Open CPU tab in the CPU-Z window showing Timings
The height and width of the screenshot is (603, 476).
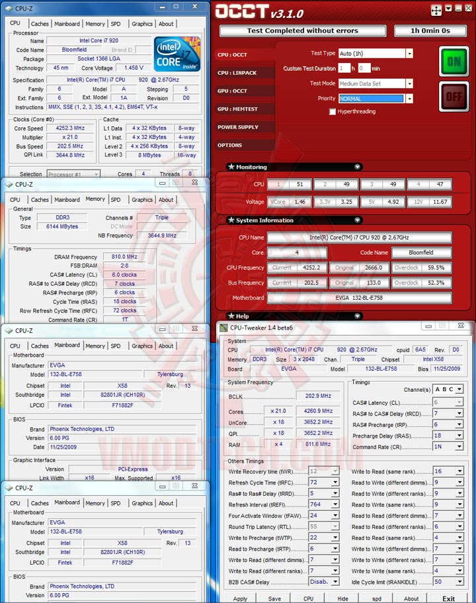point(15,200)
